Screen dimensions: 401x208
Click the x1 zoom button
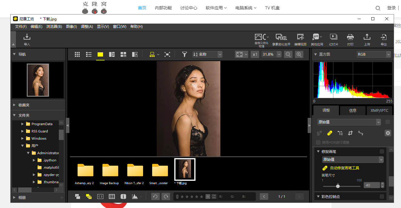(255, 54)
